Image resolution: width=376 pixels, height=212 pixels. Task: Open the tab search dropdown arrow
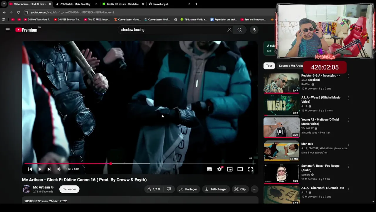pos(4,4)
